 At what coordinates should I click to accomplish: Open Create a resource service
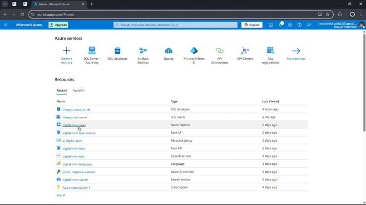click(x=66, y=55)
